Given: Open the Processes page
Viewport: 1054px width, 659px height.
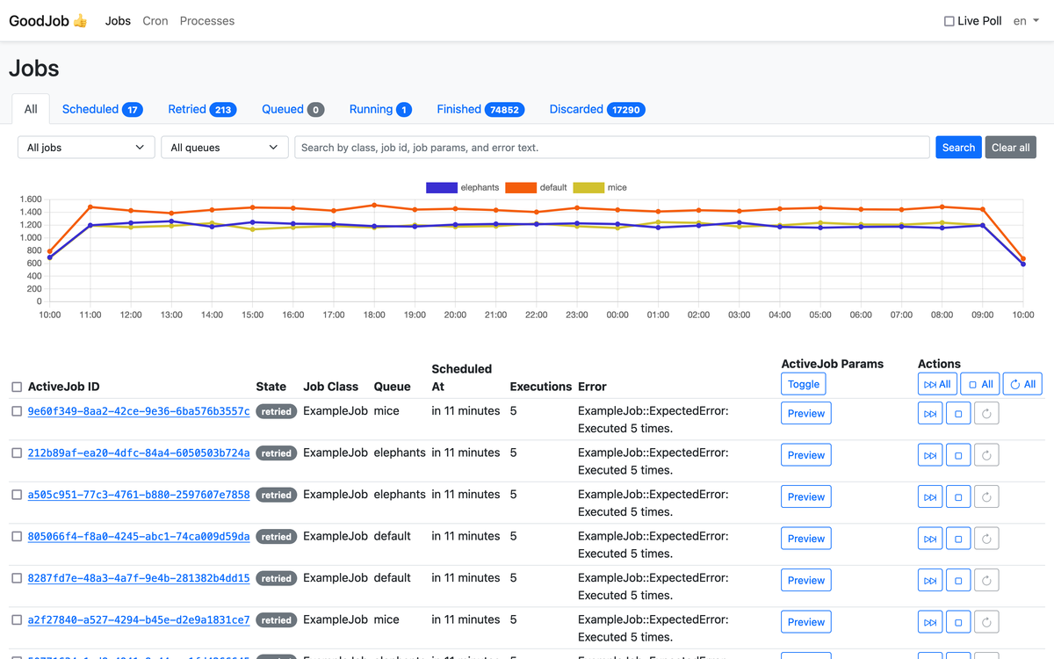Looking at the screenshot, I should [x=206, y=20].
